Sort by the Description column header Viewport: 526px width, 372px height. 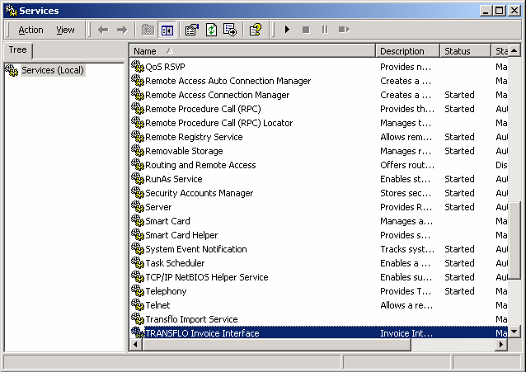tap(407, 51)
